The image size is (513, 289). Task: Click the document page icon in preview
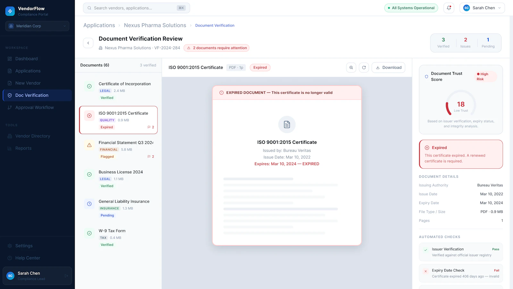pos(287,124)
